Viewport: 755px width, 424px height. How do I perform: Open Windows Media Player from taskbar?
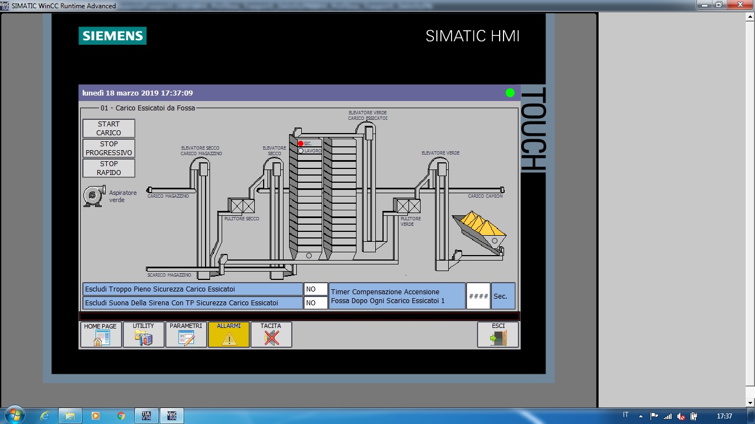point(96,416)
